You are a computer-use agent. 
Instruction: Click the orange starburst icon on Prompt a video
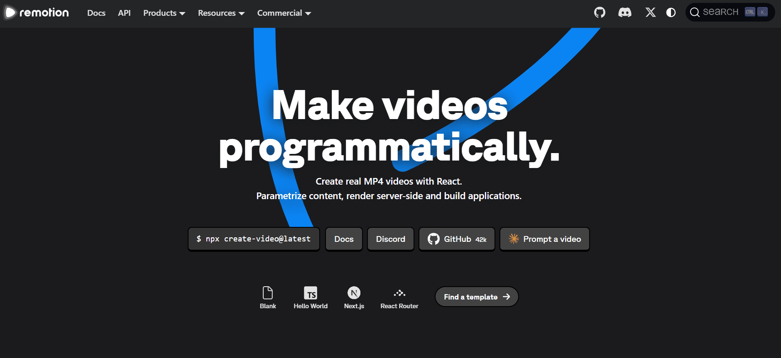coord(514,239)
